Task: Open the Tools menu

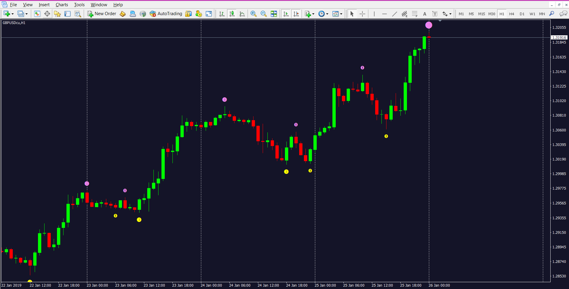Action: (79, 5)
